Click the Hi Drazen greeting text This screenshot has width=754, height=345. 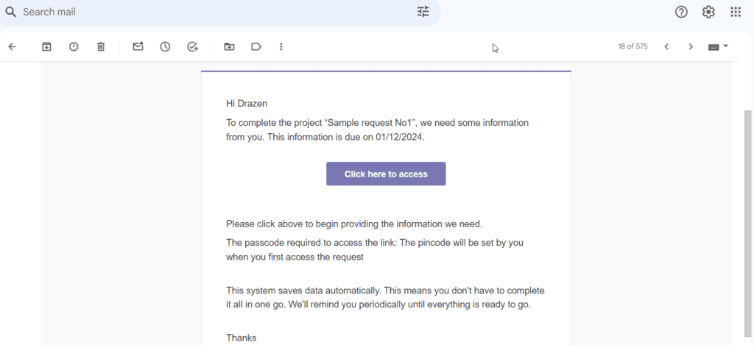[x=247, y=103]
